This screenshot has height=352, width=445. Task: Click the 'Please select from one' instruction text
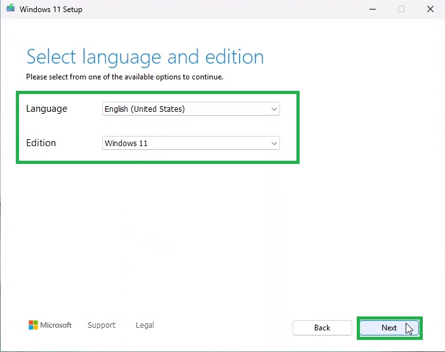click(x=124, y=77)
